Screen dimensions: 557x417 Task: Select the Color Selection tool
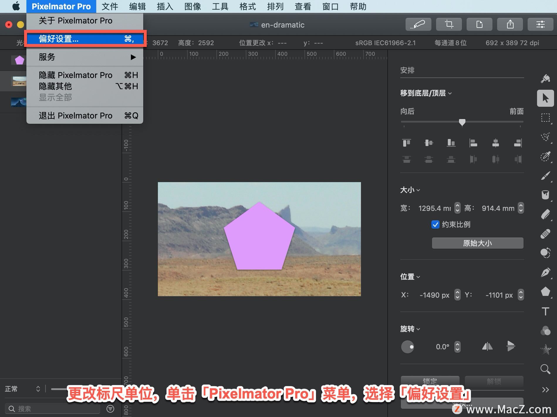point(545,156)
